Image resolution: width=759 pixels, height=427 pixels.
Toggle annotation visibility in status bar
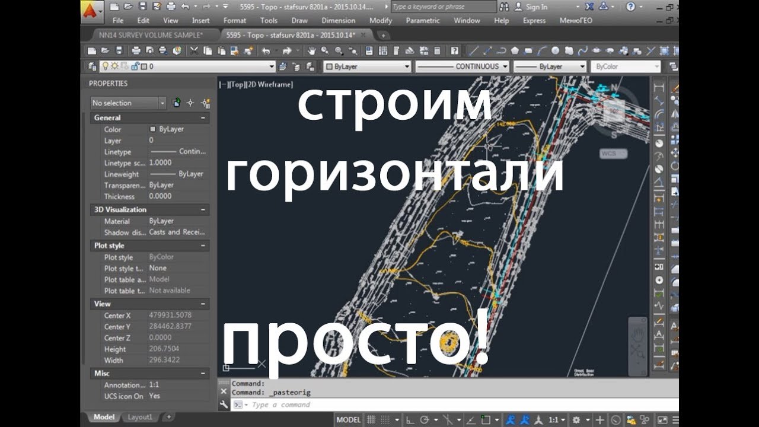(511, 420)
